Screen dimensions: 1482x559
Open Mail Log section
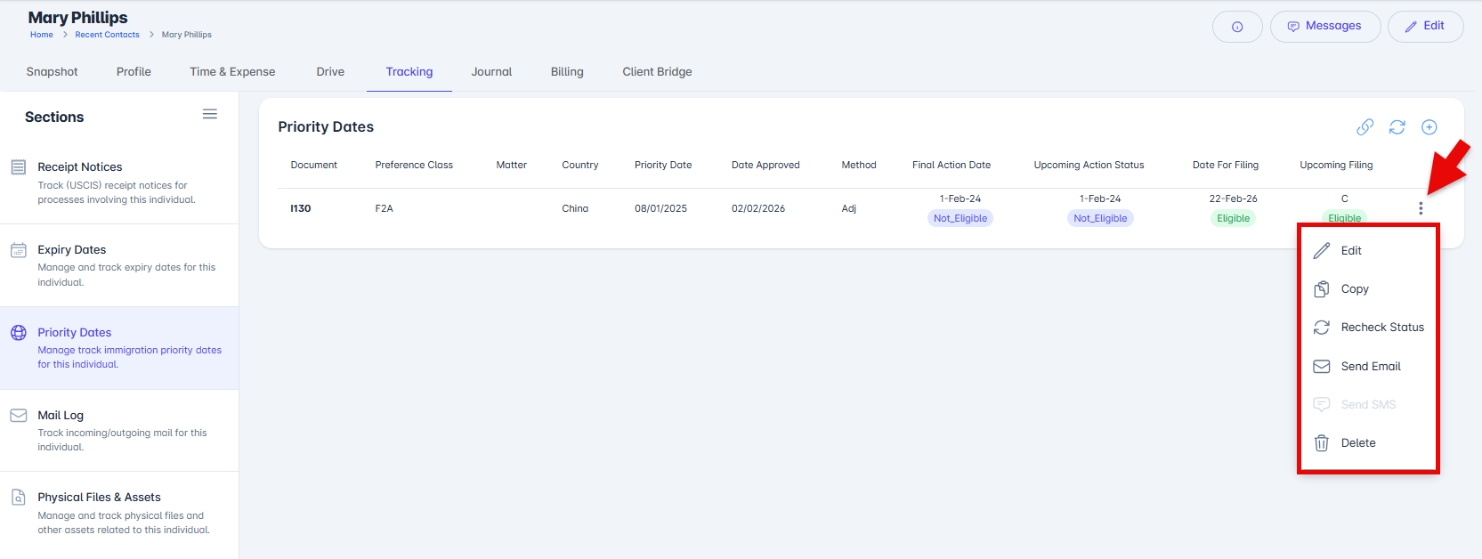coord(119,431)
